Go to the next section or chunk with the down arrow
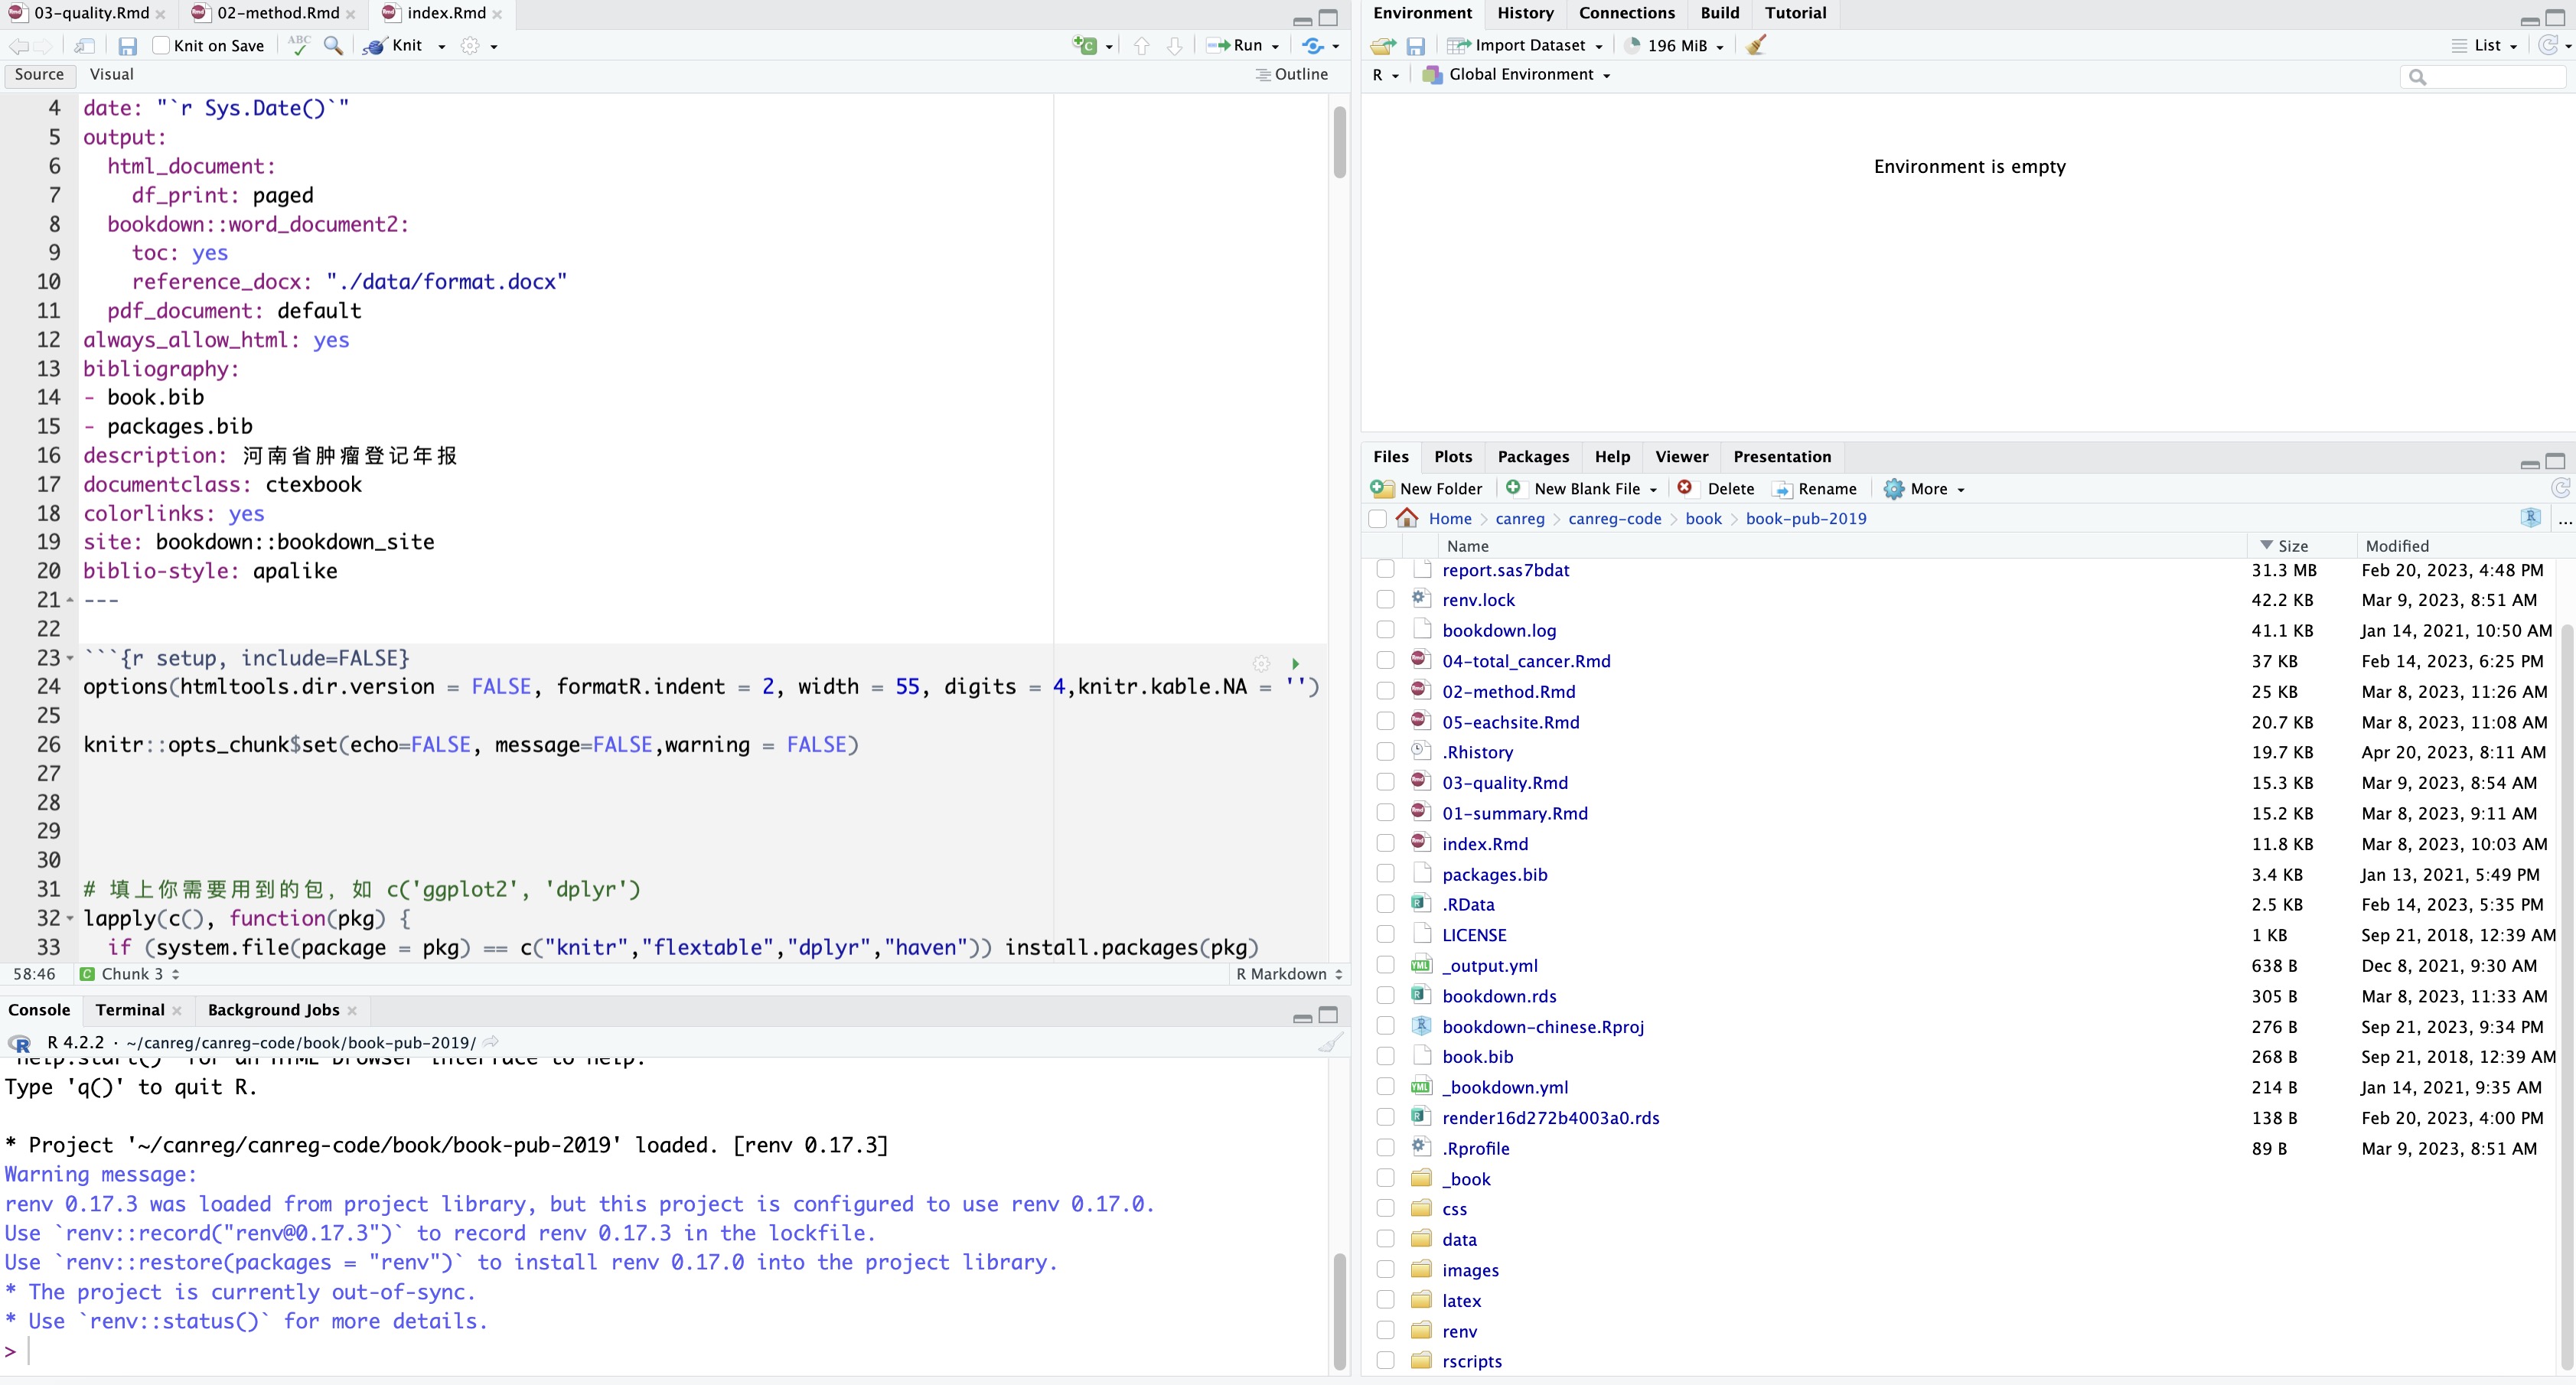This screenshot has height=1385, width=2576. pyautogui.click(x=1175, y=46)
